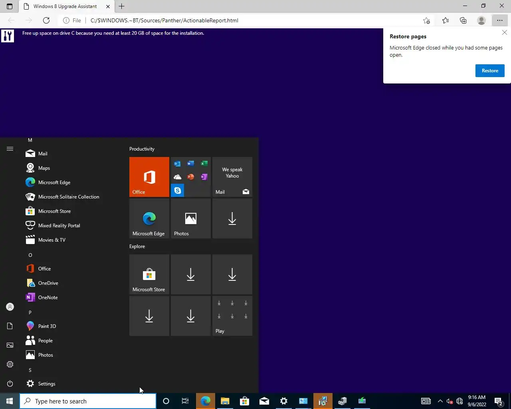Restore closed Edge pages
Screen dimensions: 511x409
(490, 71)
